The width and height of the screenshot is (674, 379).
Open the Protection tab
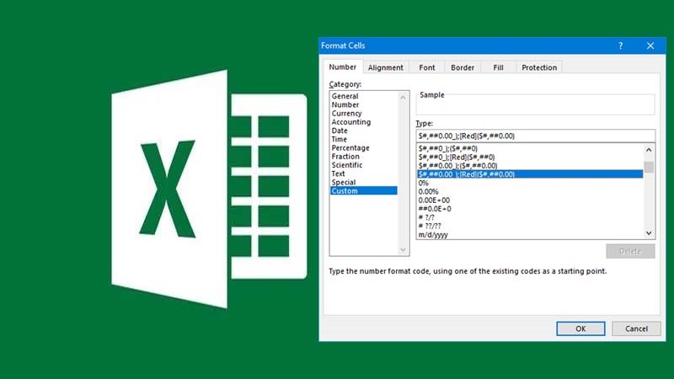pos(539,67)
